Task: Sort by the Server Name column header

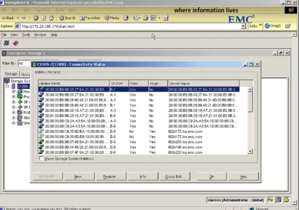Action: coord(203,84)
